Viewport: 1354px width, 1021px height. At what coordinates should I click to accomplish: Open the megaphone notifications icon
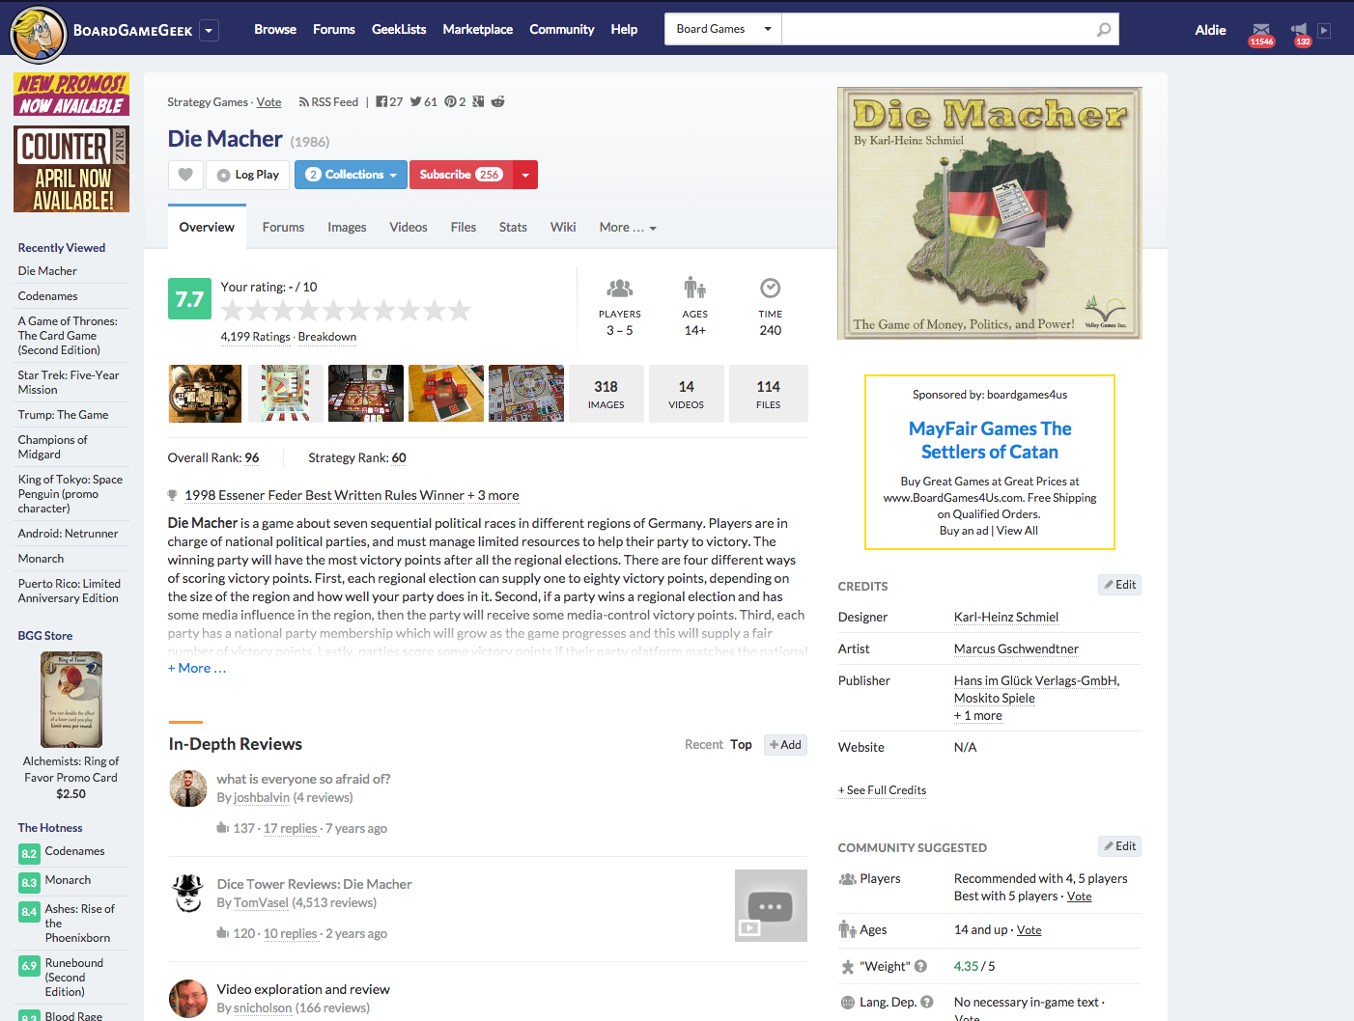(x=1299, y=30)
